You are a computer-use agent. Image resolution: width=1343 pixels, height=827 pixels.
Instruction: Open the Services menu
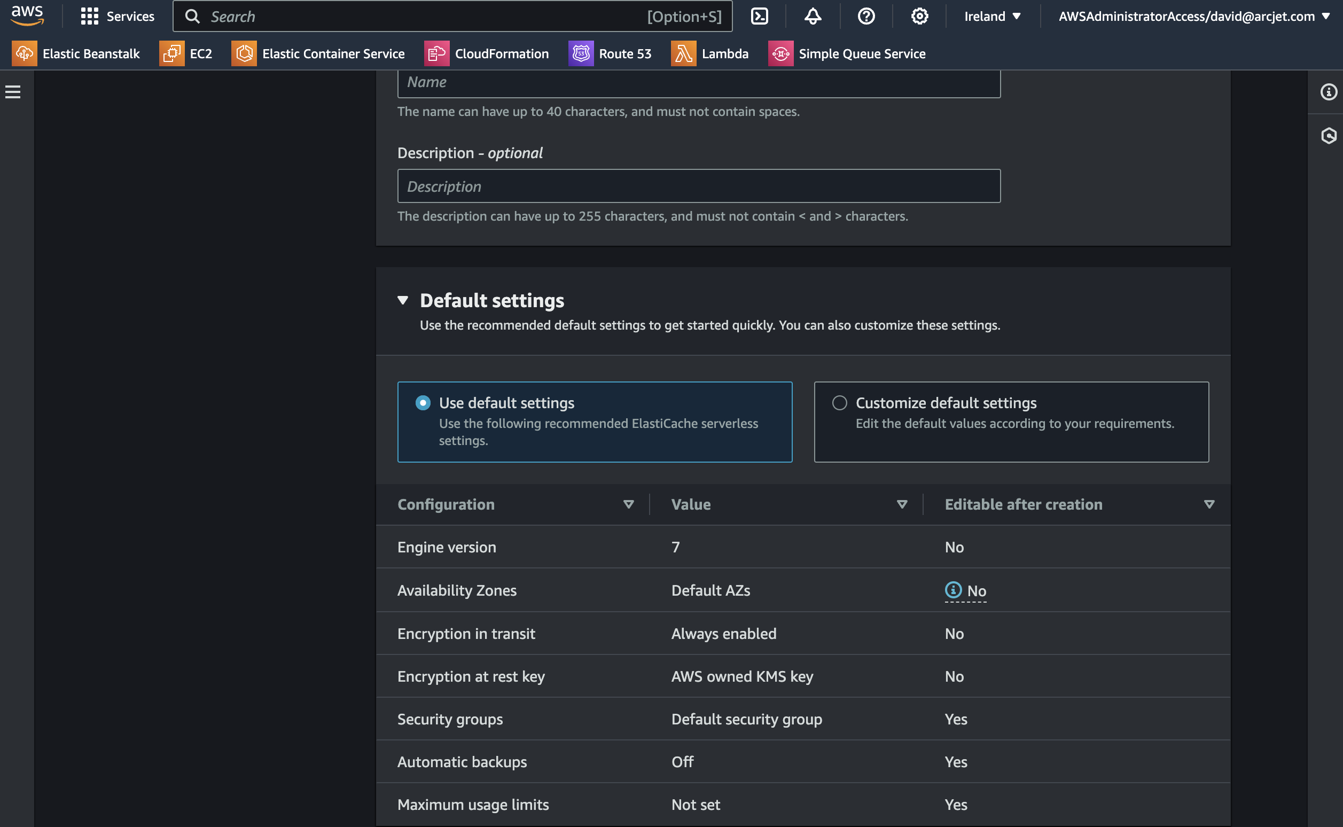[x=118, y=16]
